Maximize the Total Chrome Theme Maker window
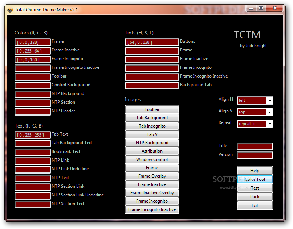 pos(261,8)
